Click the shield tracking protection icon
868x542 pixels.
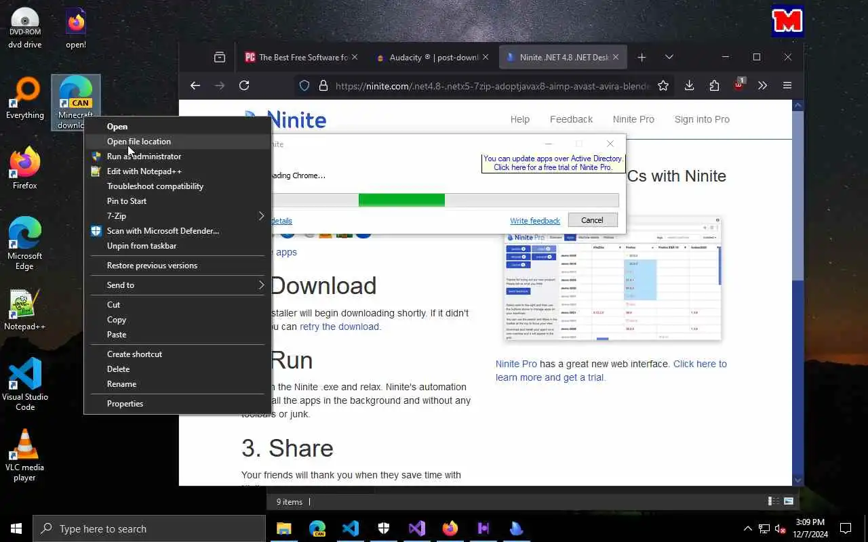click(304, 85)
